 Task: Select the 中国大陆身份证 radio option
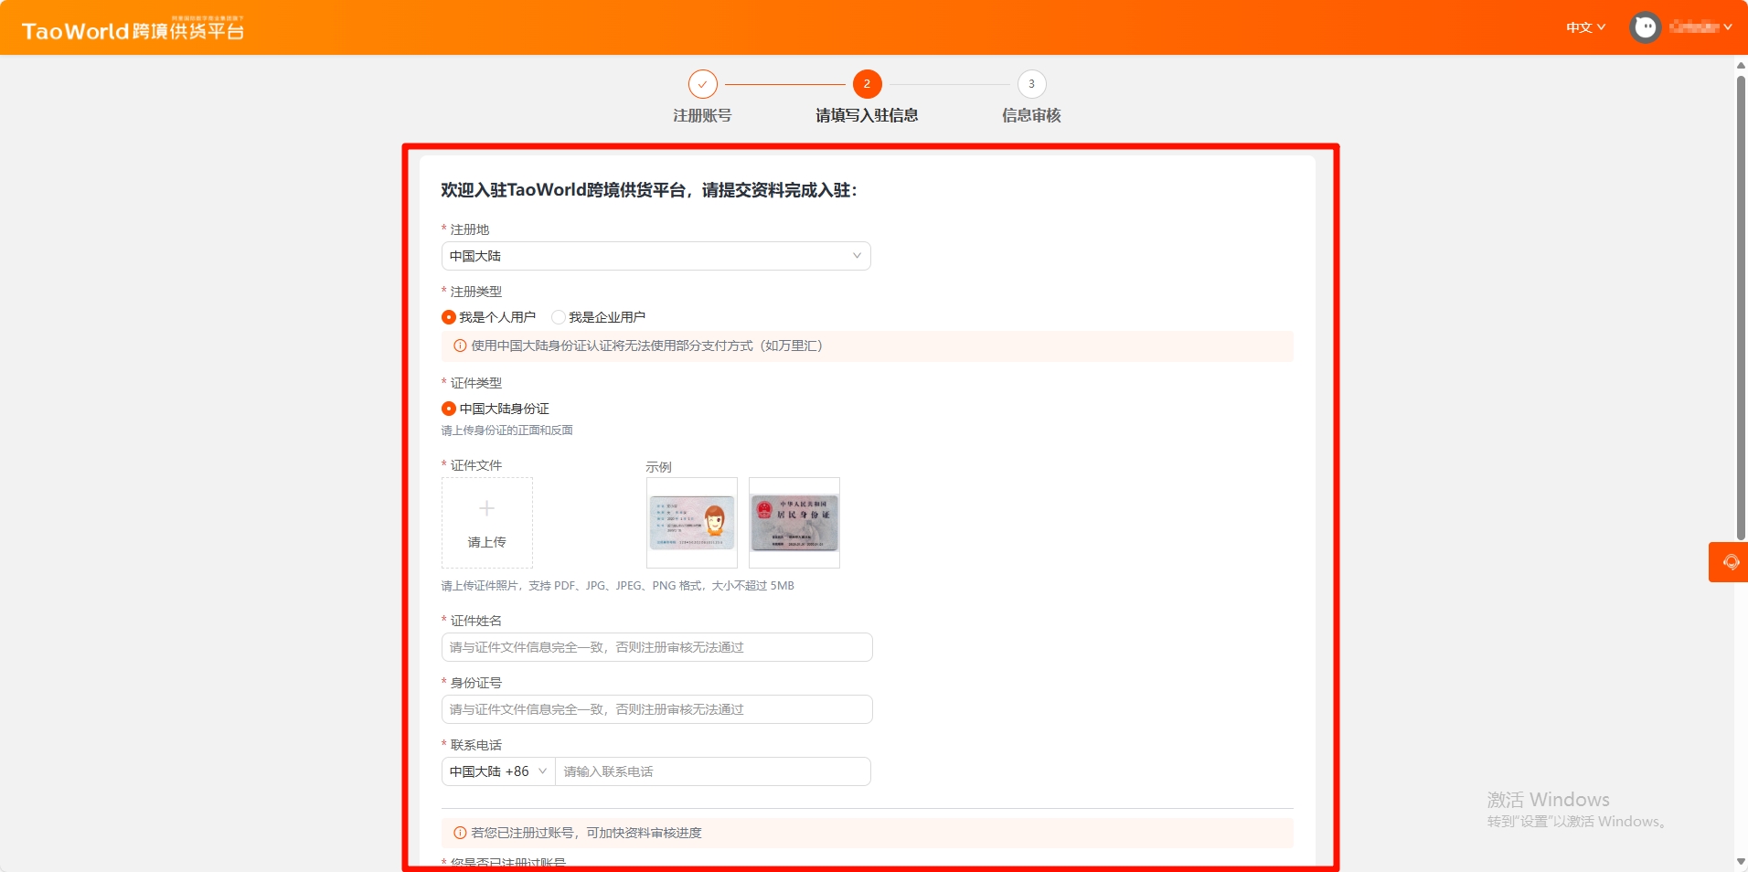(x=449, y=409)
